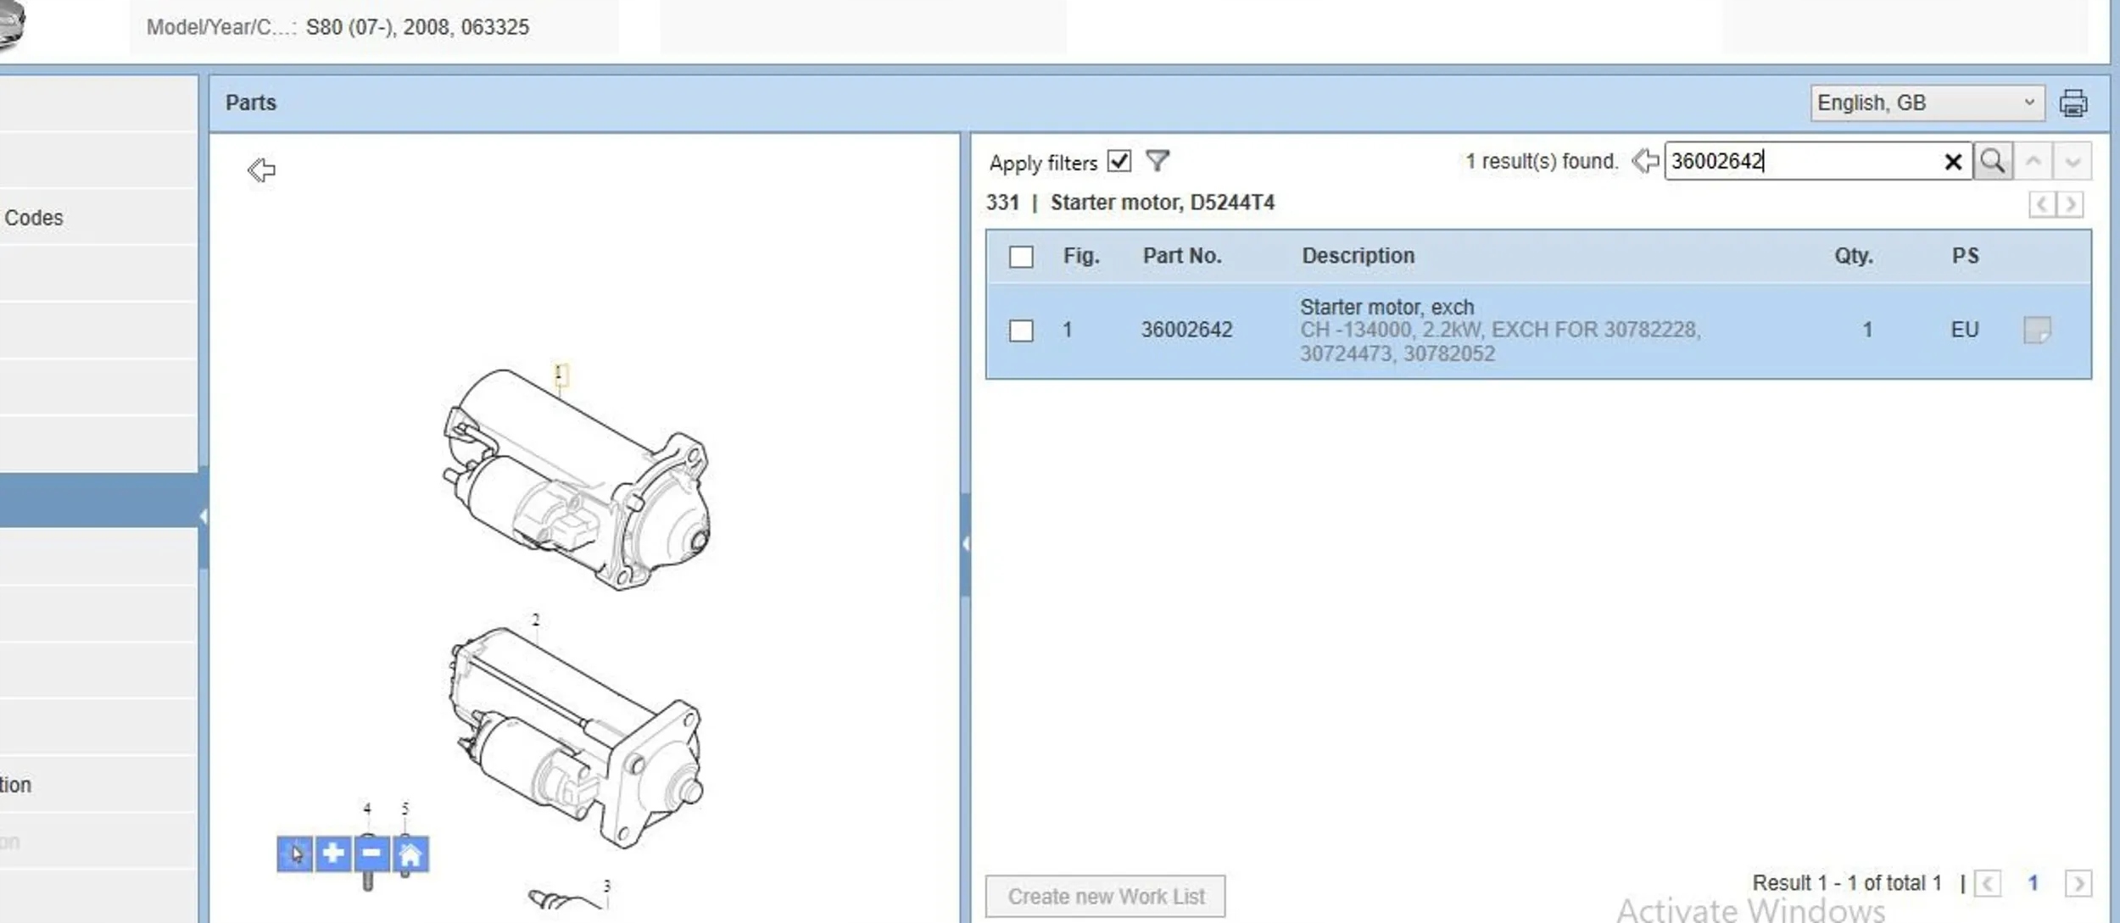Image resolution: width=2120 pixels, height=923 pixels.
Task: Click the Create new Work List button
Action: 1105,896
